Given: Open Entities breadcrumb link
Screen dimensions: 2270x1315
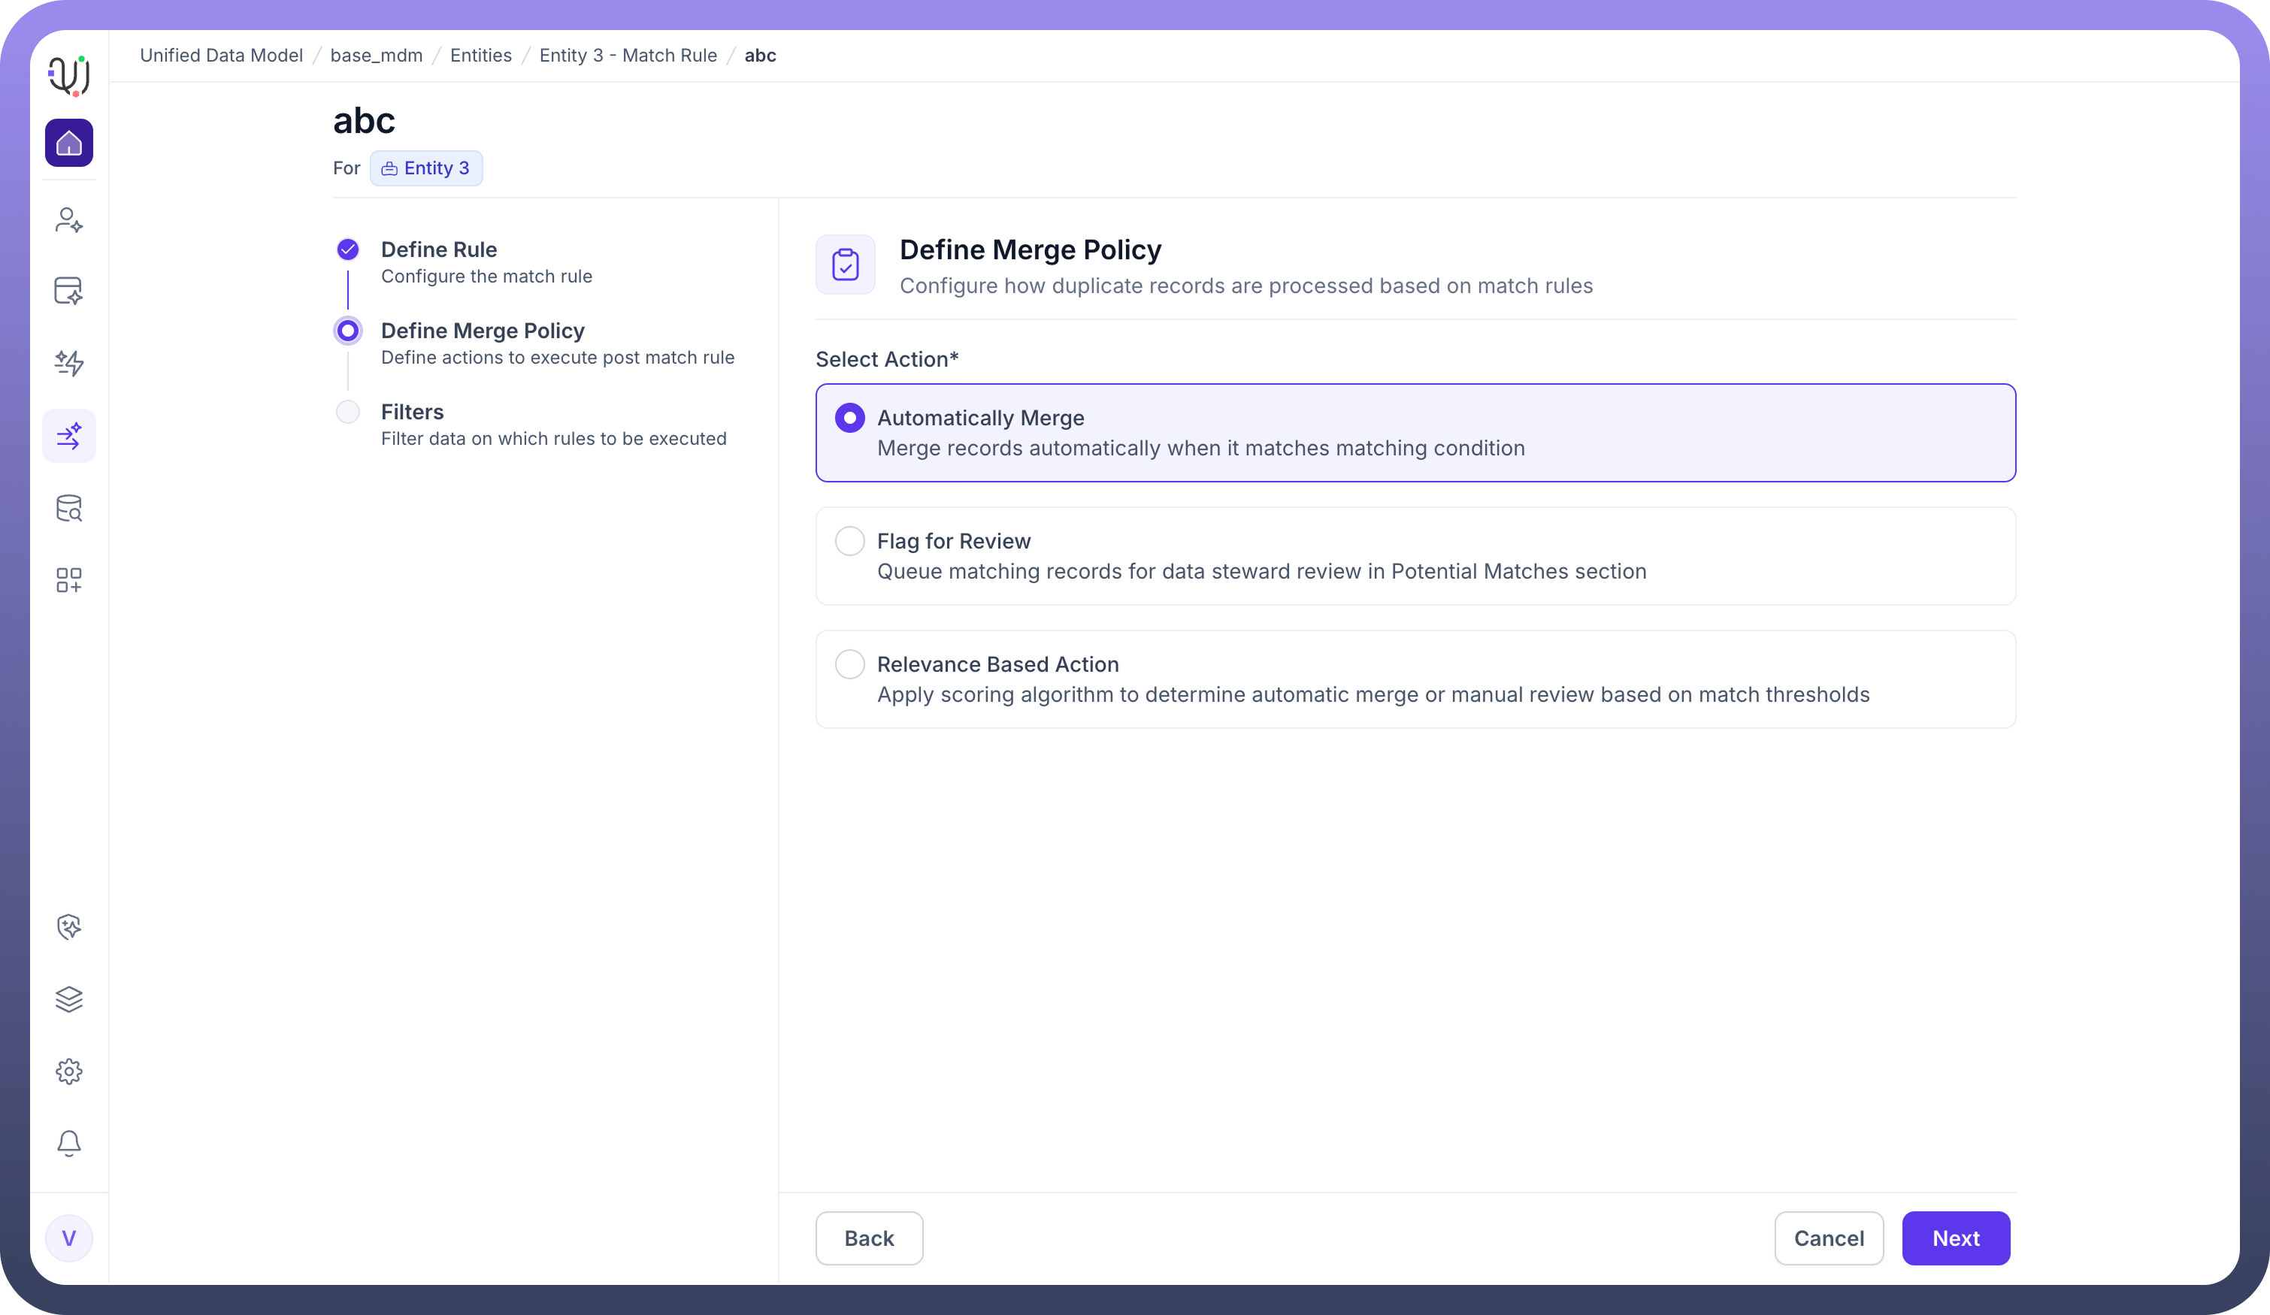Looking at the screenshot, I should point(480,56).
